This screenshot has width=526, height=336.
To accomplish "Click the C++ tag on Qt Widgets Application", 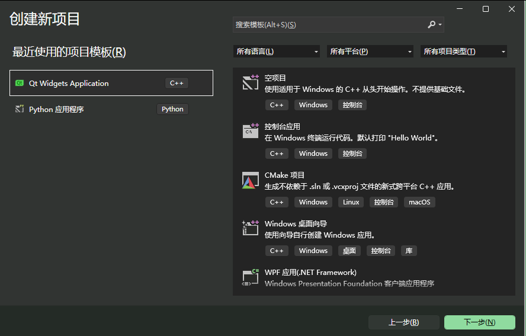I will (x=177, y=83).
